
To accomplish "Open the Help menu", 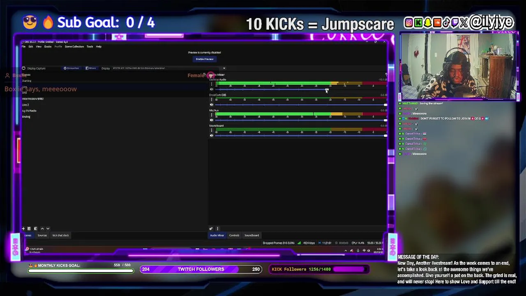I will click(99, 46).
